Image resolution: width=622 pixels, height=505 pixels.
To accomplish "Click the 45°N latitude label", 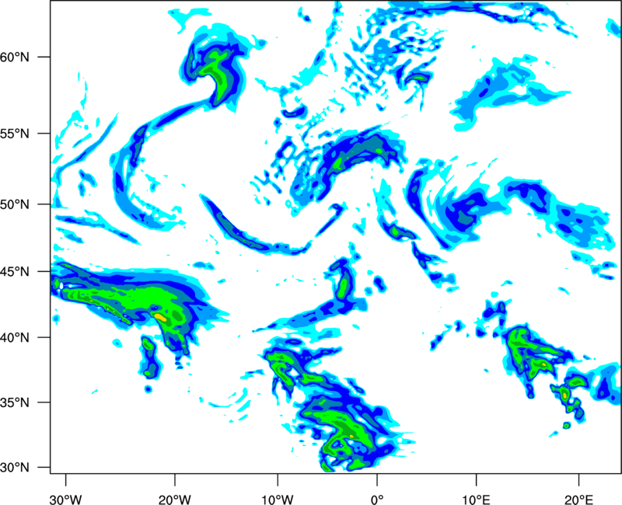I will point(15,272).
